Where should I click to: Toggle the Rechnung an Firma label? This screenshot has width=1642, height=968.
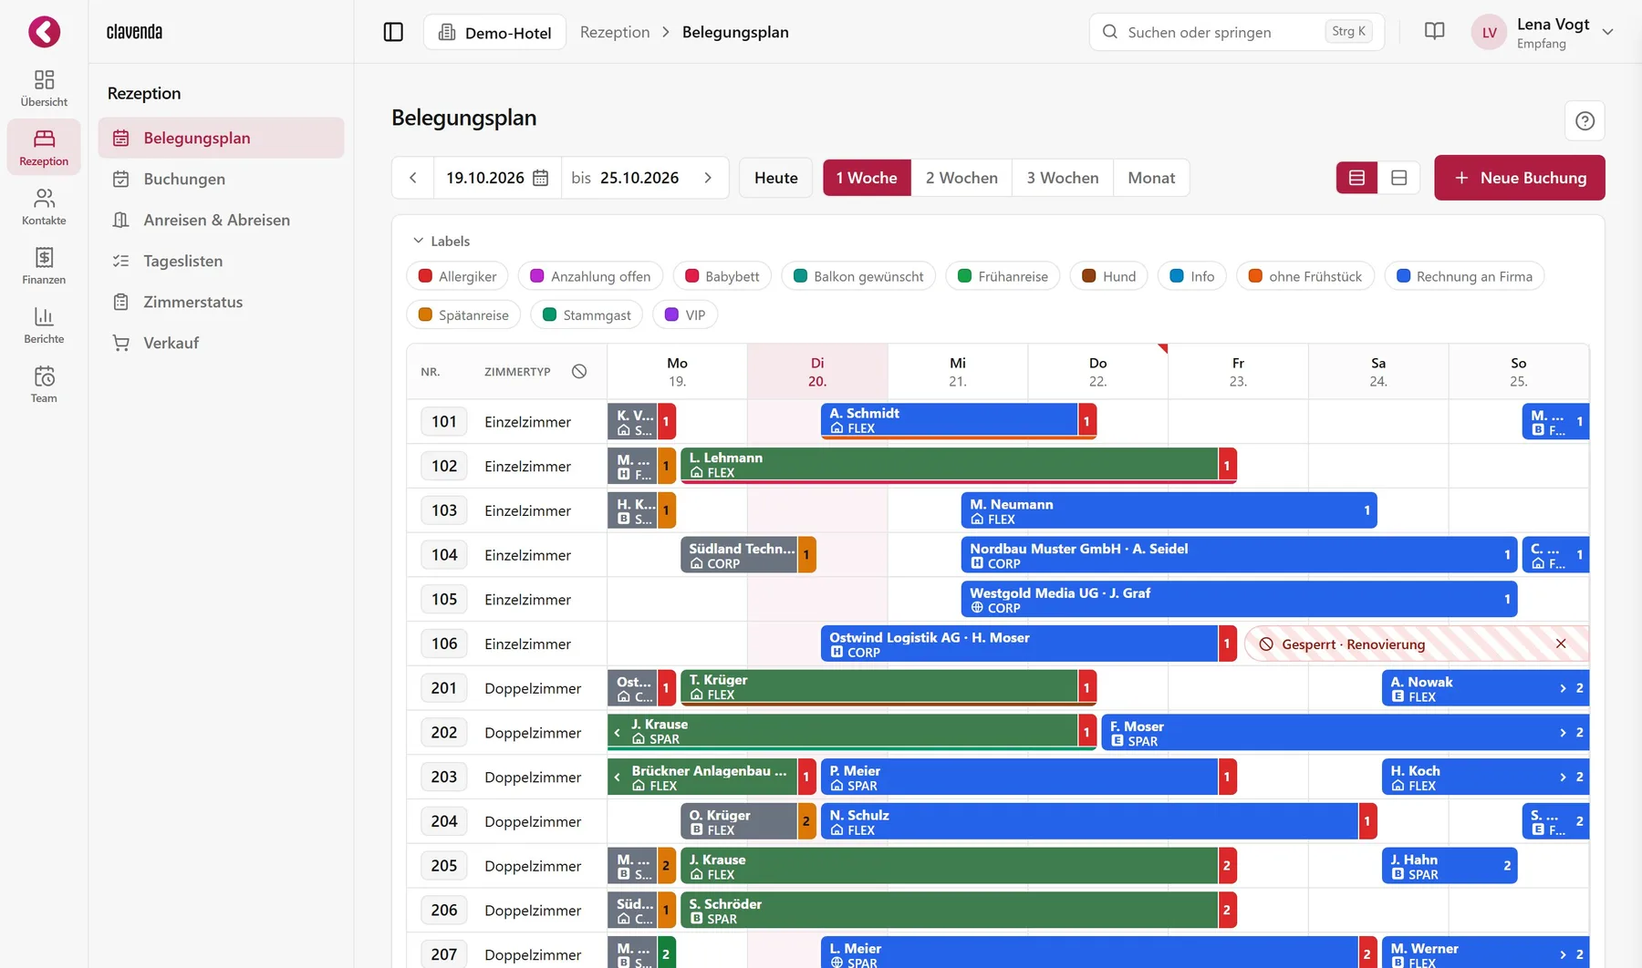[x=1464, y=276]
